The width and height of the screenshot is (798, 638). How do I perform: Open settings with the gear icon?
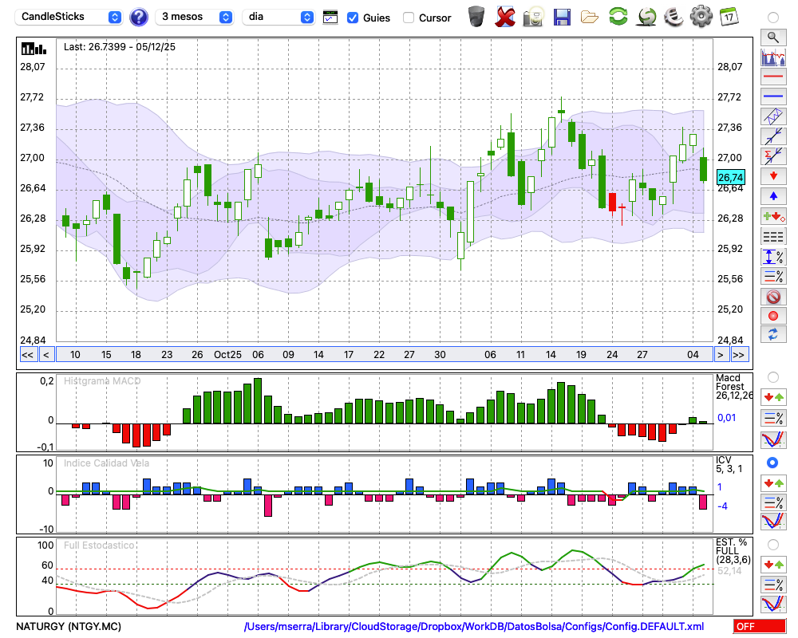(701, 16)
